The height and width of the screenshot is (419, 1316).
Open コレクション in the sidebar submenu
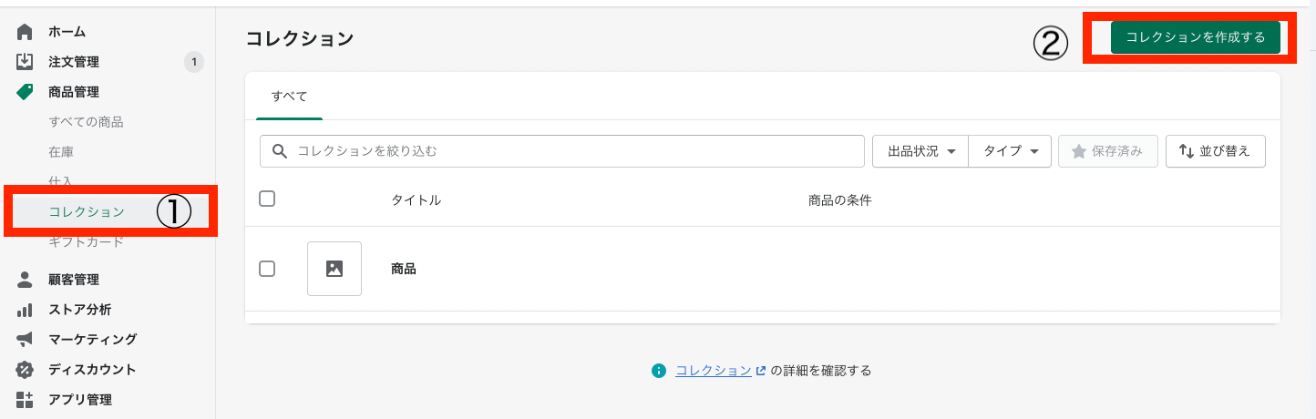pyautogui.click(x=87, y=212)
